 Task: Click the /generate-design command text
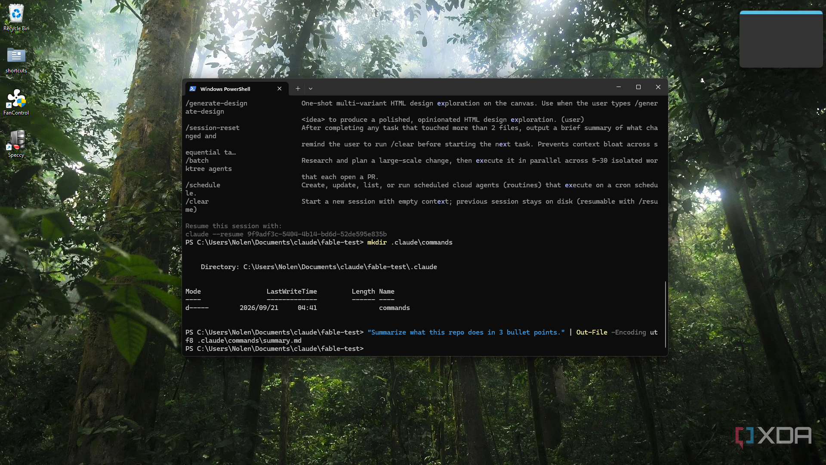click(x=216, y=103)
